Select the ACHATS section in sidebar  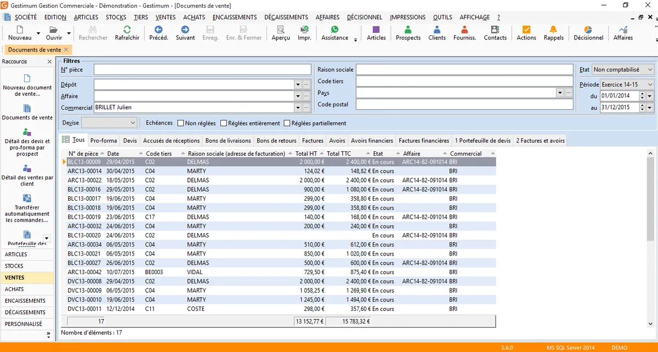point(15,289)
